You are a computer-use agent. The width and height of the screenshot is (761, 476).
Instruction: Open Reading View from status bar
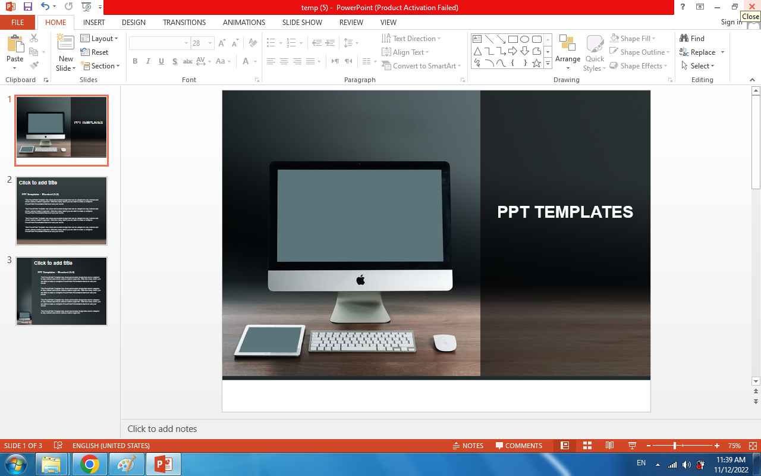[609, 446]
